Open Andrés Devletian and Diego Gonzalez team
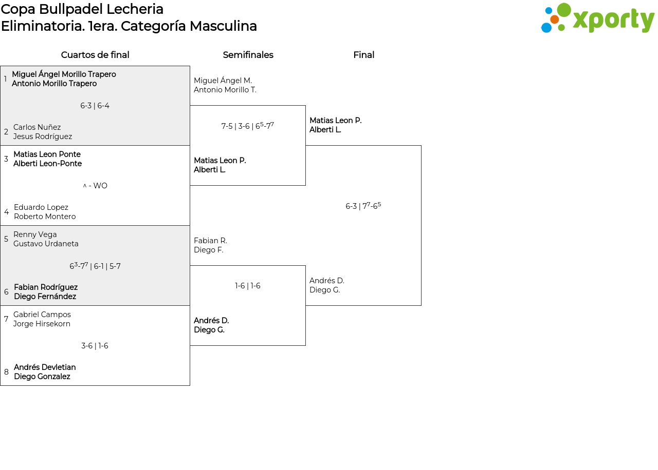658x470 pixels. click(x=45, y=372)
